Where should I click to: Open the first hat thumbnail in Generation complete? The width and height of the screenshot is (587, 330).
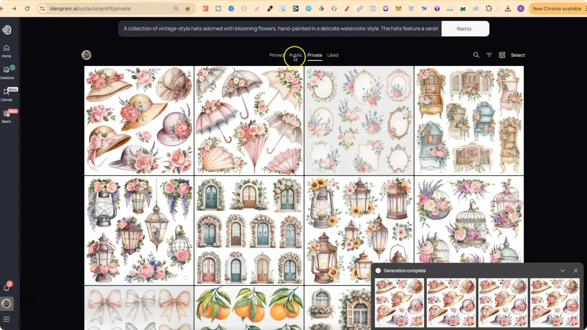[x=399, y=303]
